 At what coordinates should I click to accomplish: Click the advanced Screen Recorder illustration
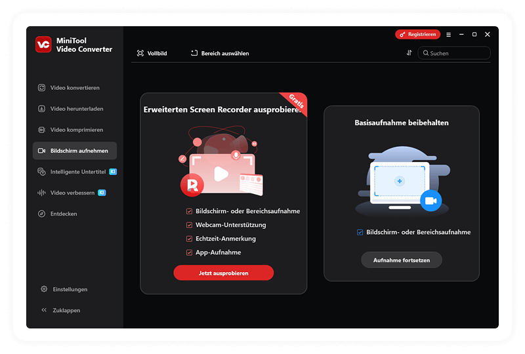[x=222, y=161]
